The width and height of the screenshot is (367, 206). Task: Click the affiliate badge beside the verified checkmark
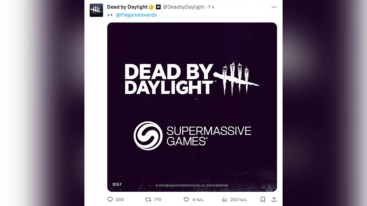click(x=158, y=7)
